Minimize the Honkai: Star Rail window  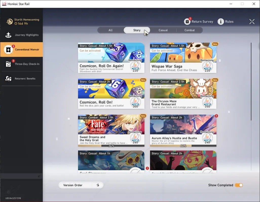pos(231,4)
